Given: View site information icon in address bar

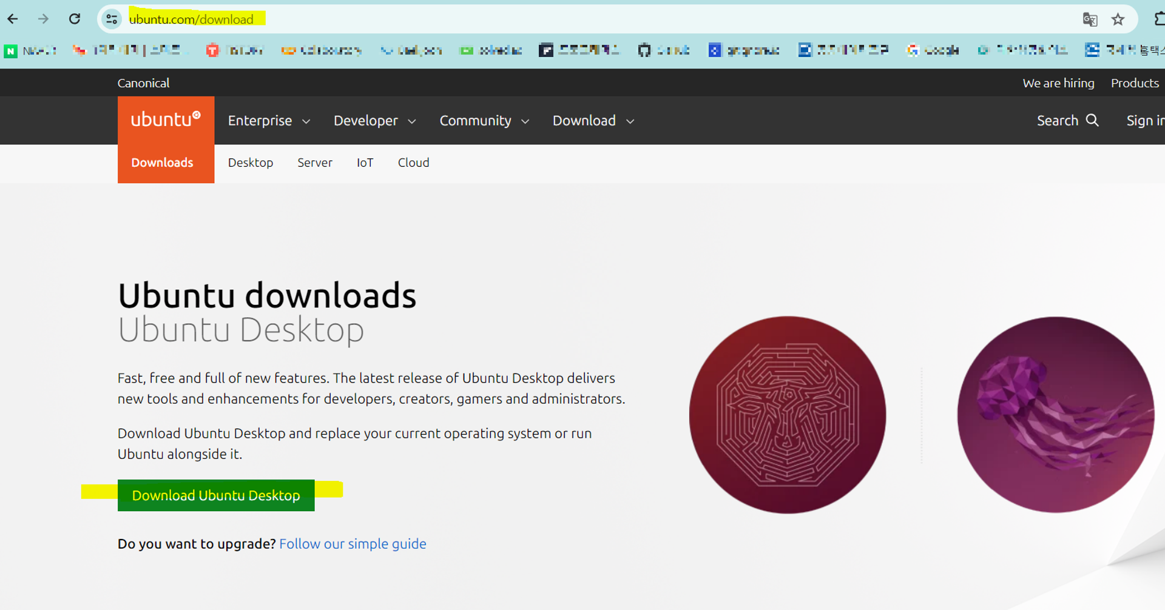Looking at the screenshot, I should tap(112, 19).
